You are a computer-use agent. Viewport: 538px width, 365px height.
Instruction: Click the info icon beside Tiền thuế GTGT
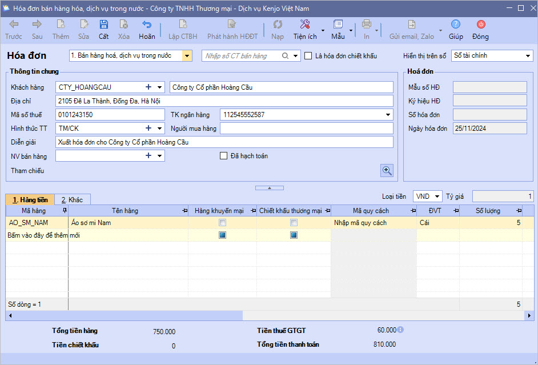coord(400,330)
